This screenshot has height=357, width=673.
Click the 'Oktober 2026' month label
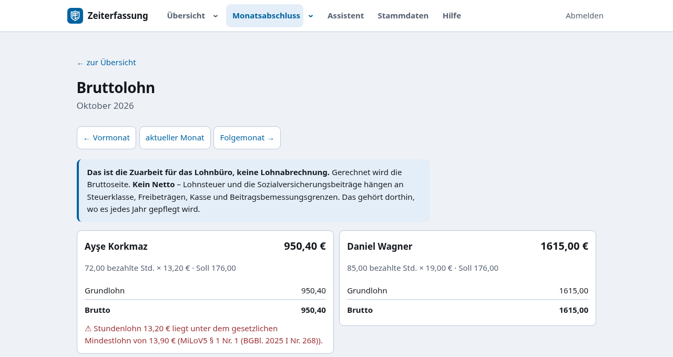(105, 106)
